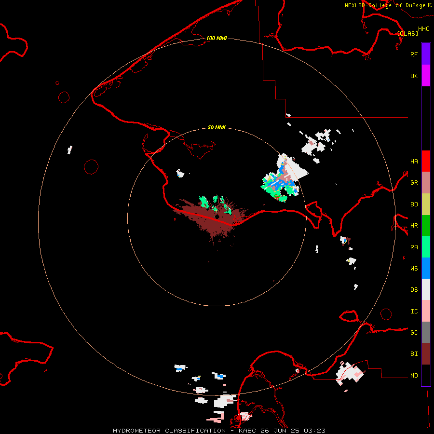Click the "GC" legend label

[414, 333]
